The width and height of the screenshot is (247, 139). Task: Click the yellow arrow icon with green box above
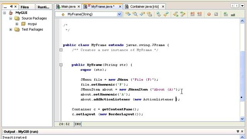click(183, 14)
